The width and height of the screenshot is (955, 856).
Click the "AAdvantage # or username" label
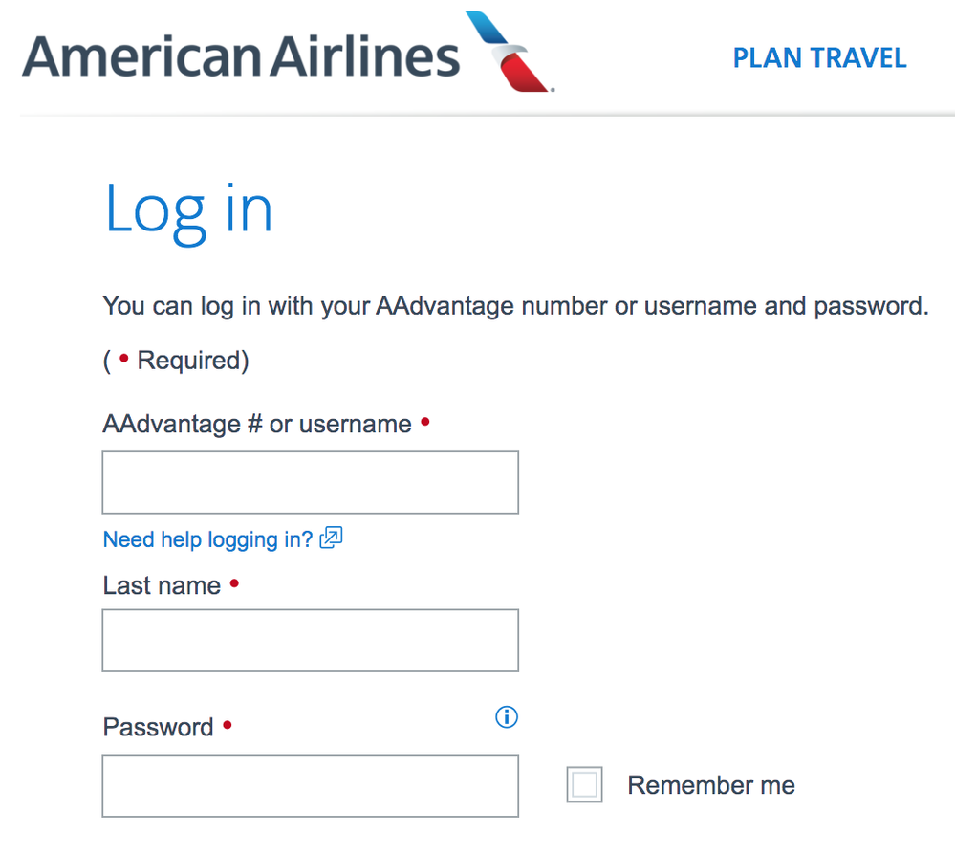[256, 424]
